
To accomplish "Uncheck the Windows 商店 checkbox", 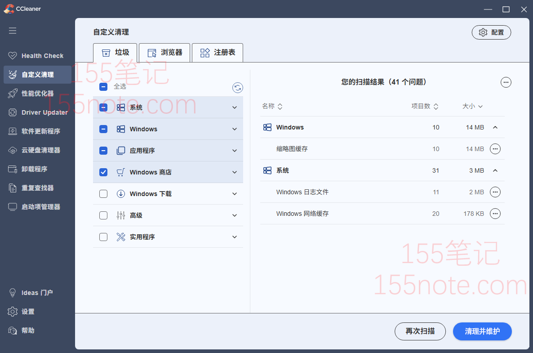I will 103,172.
